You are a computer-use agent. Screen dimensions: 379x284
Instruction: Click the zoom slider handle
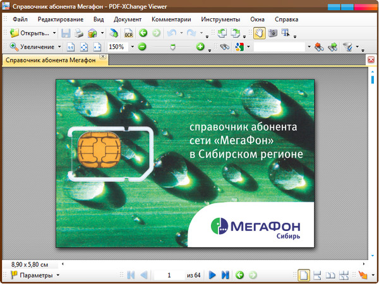[x=172, y=47]
